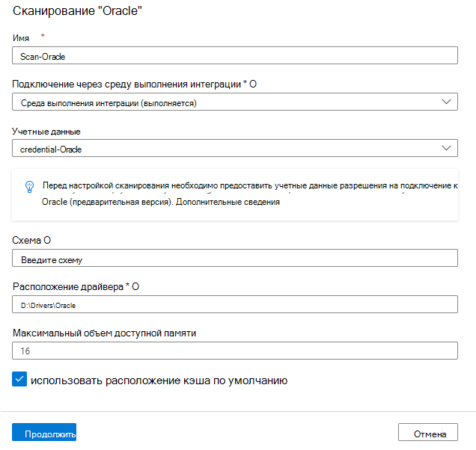476x450 pixels.
Task: Click info icon next to integration runtime label
Action: (253, 84)
